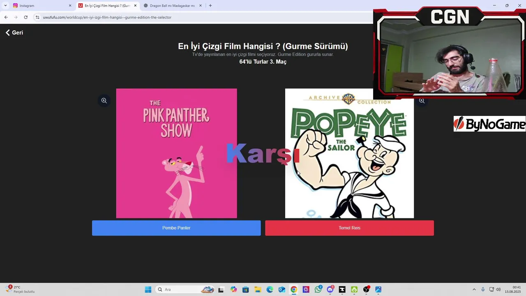Open WhatsApp from the taskbar
526x296 pixels.
[x=318, y=289]
